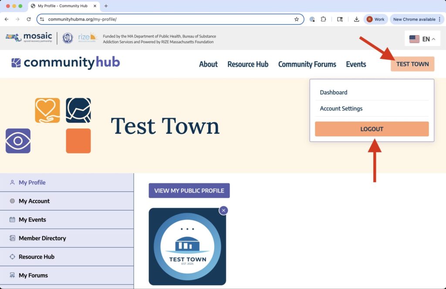This screenshot has height=289, width=446.
Task: Open Resource Hub in the top navigation
Action: tap(248, 64)
